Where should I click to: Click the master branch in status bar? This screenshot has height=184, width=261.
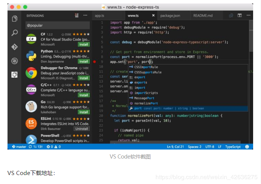[x=19, y=147]
